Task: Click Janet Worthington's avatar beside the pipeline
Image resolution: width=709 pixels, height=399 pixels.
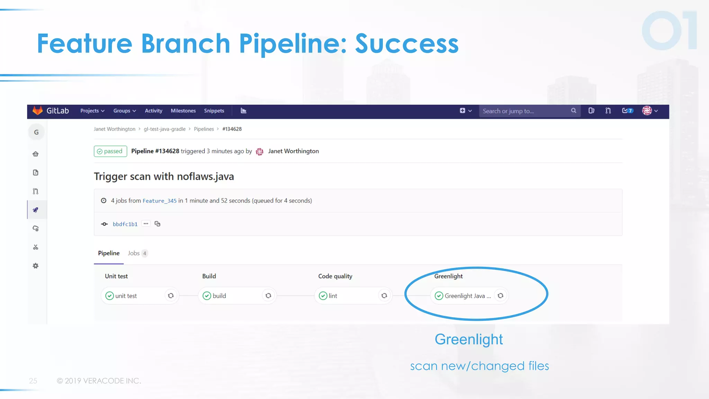Action: pos(260,152)
